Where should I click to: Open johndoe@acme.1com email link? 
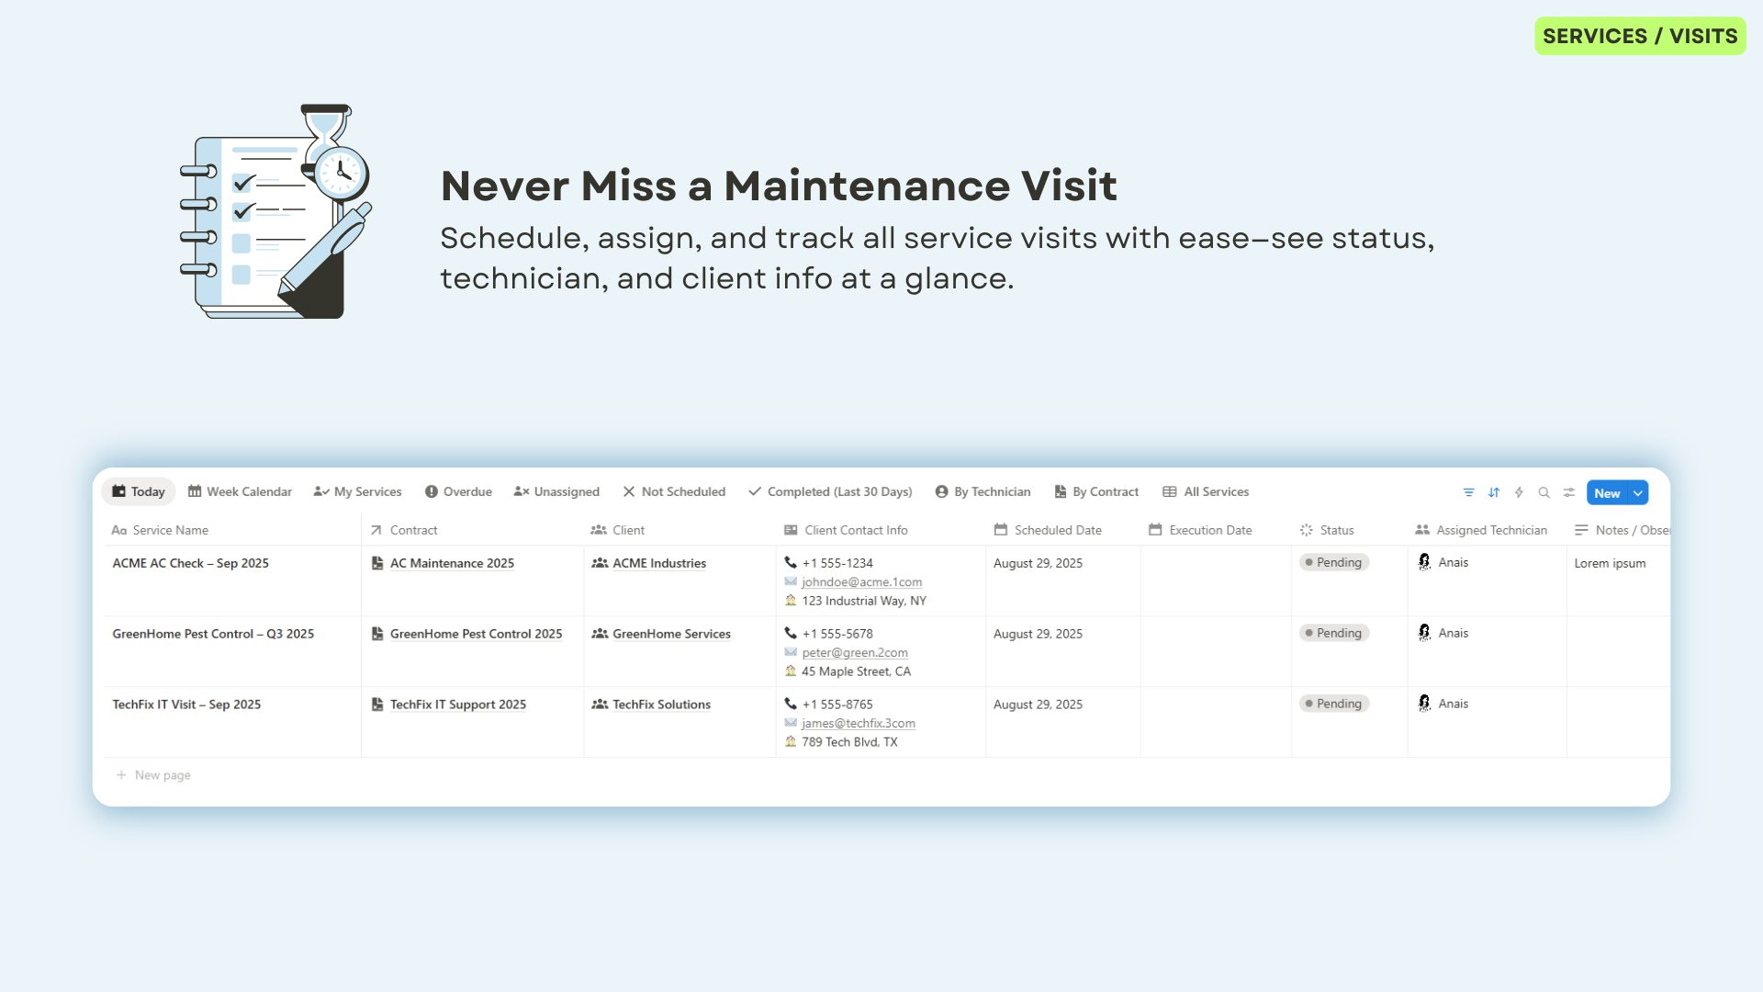click(x=861, y=582)
